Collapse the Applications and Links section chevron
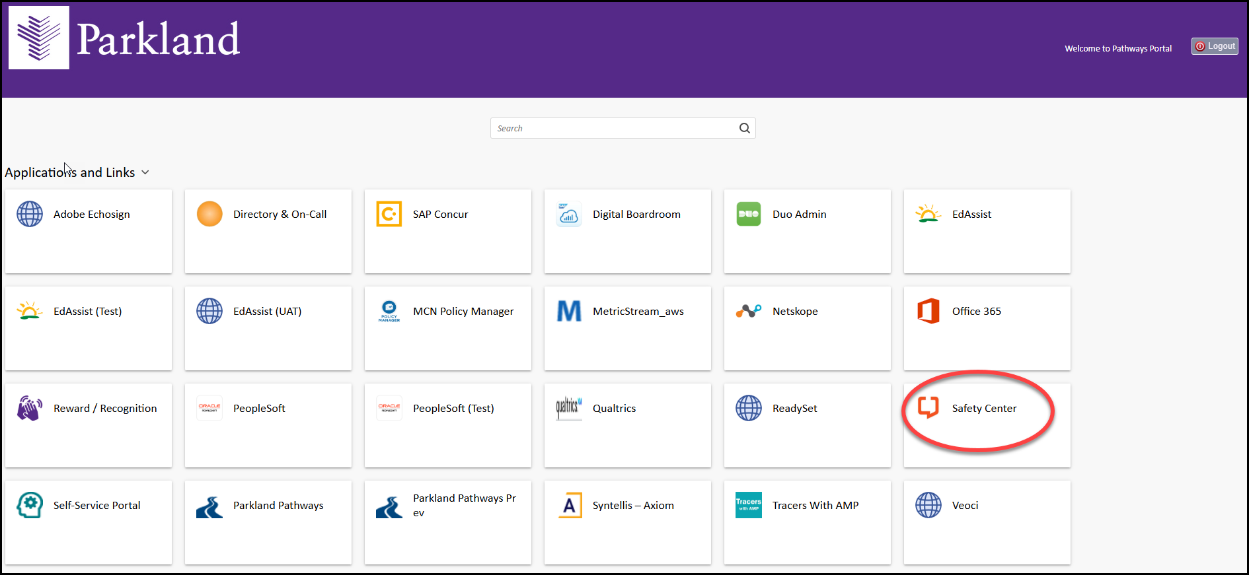The image size is (1249, 575). 145,172
